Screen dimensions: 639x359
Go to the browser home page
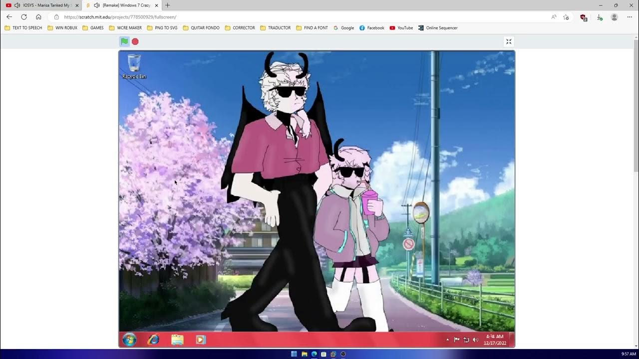[x=38, y=17]
